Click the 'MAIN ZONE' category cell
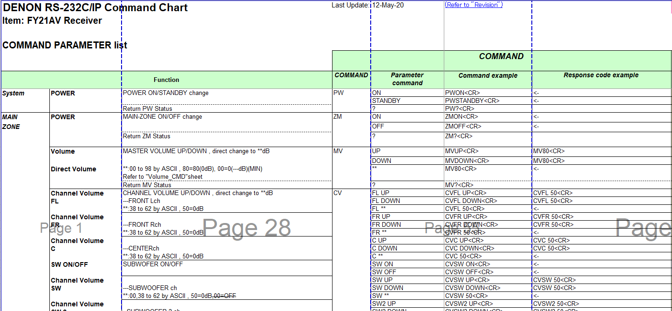The height and width of the screenshot is (311, 672). click(x=11, y=122)
